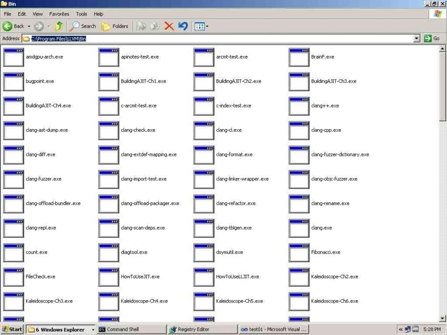Click the Command Shell taskbar item
The image size is (447, 335).
pos(131,329)
